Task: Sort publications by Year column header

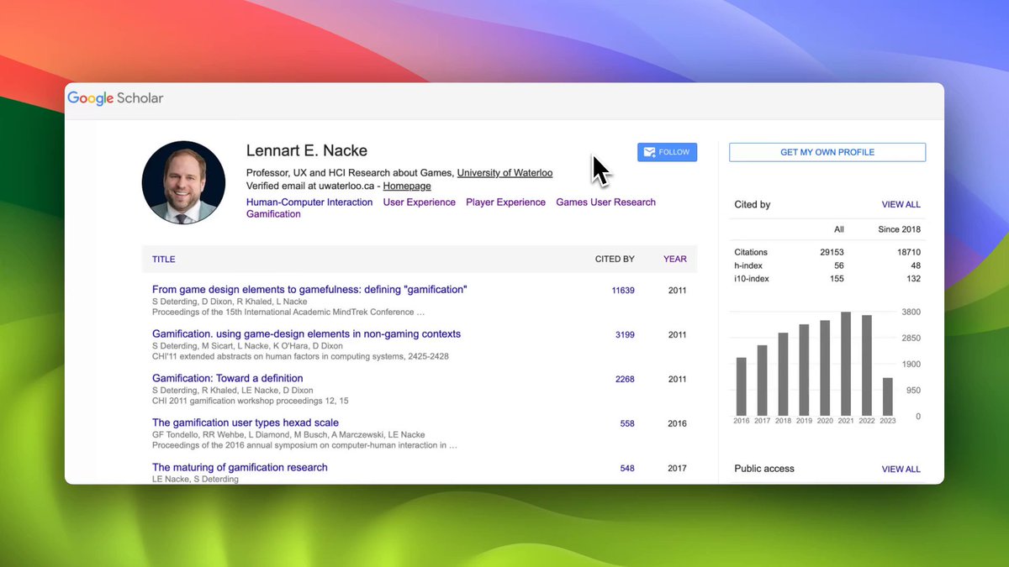Action: click(675, 260)
